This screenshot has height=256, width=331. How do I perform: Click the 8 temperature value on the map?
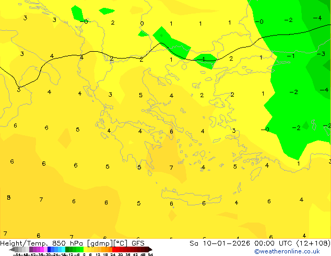[9, 197]
